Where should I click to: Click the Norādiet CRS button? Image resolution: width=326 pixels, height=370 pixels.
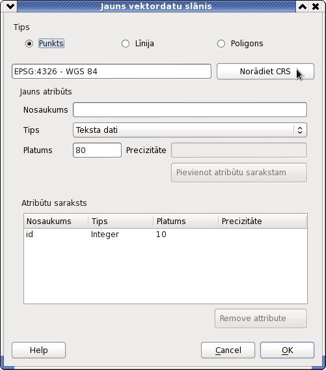(265, 72)
